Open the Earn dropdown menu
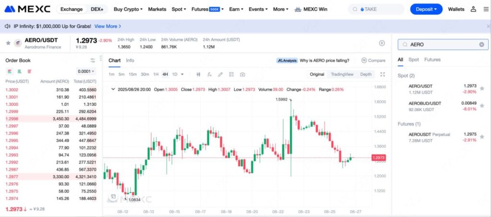 [236, 9]
